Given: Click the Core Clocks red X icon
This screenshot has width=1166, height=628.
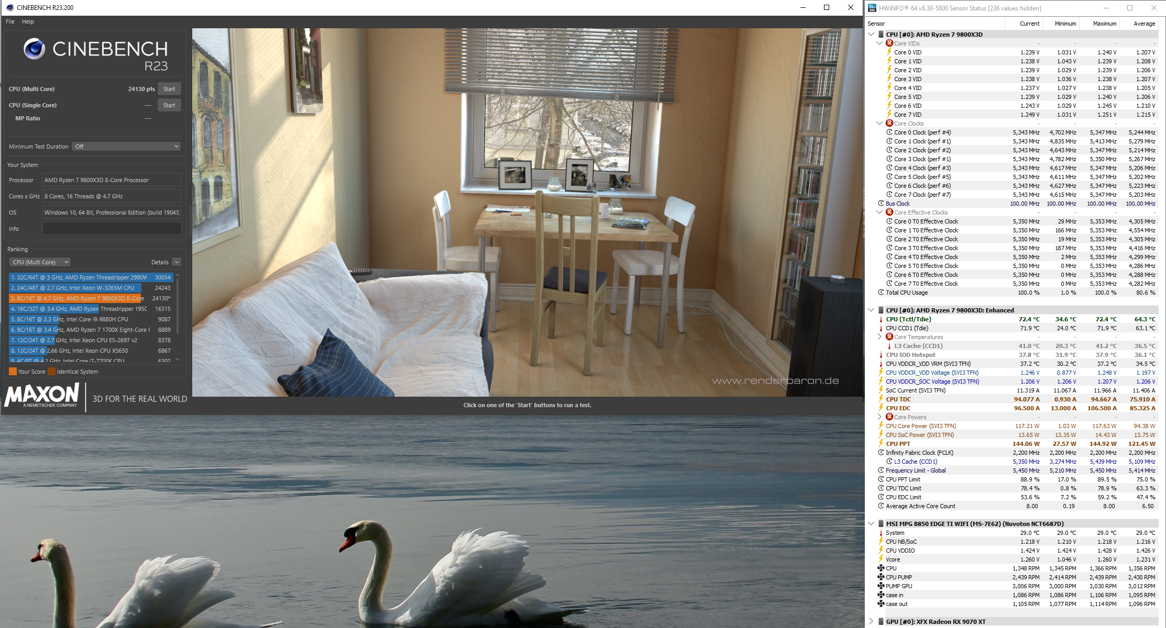Looking at the screenshot, I should coord(889,124).
